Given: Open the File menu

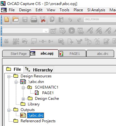Looking at the screenshot, I should point(12,10).
